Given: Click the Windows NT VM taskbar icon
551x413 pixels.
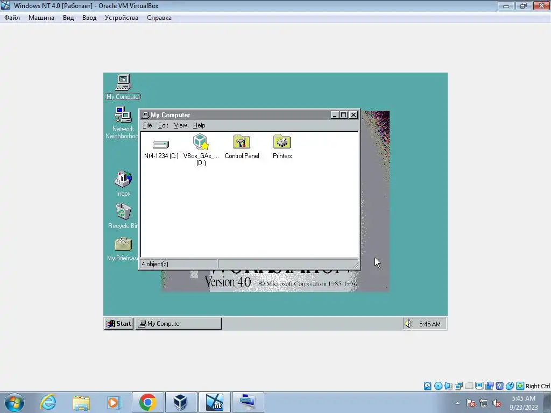Looking at the screenshot, I should click(214, 402).
